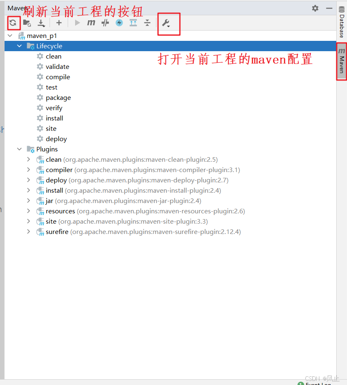Expand the surefire plugin node
The height and width of the screenshot is (385, 347).
tap(29, 231)
